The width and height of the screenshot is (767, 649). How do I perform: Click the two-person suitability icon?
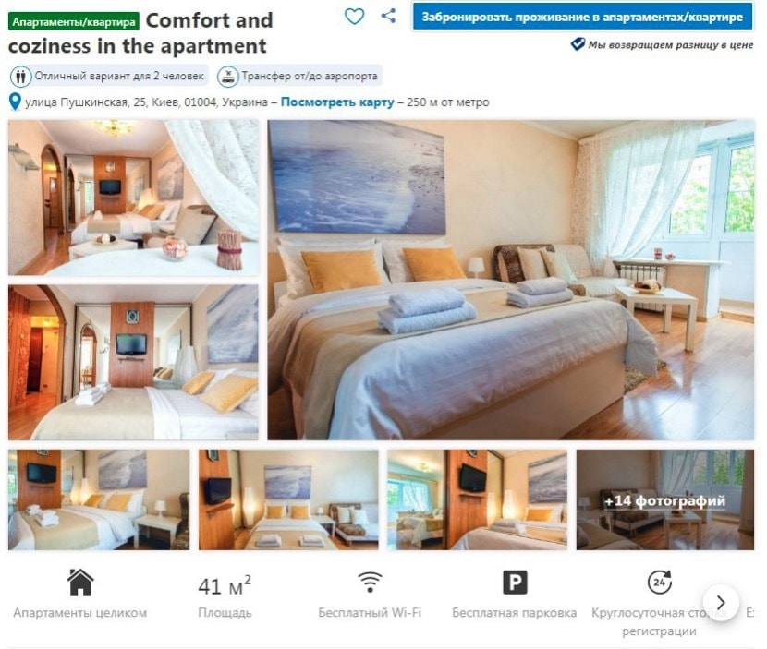(20, 77)
